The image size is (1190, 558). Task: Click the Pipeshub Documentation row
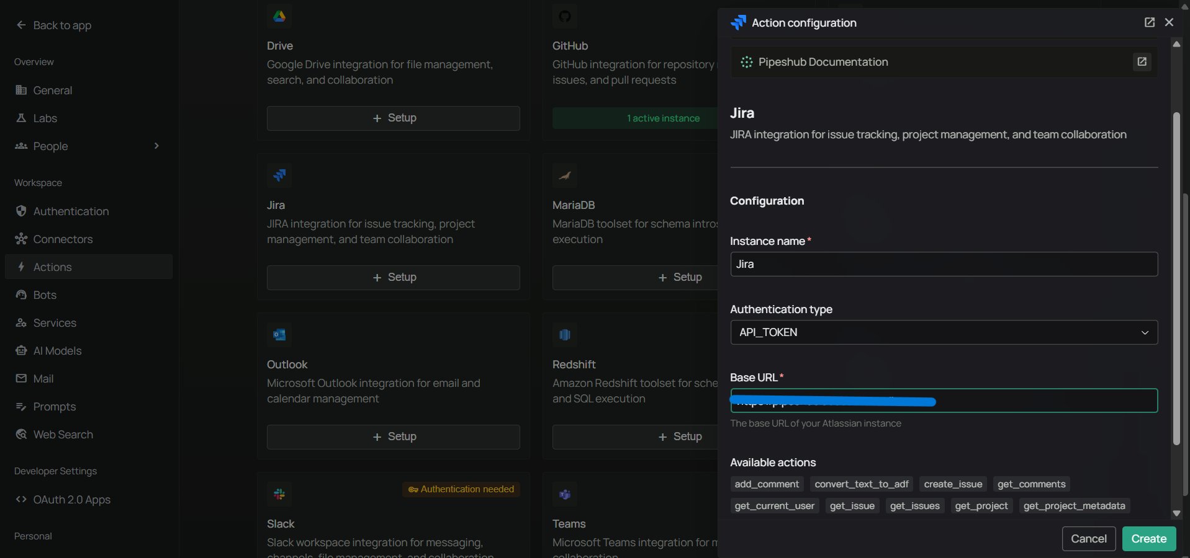(944, 62)
